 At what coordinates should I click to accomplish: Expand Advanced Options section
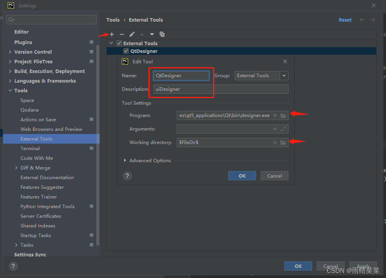point(125,161)
